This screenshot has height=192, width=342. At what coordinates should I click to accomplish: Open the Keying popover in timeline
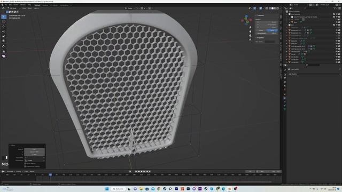click(x=19, y=172)
